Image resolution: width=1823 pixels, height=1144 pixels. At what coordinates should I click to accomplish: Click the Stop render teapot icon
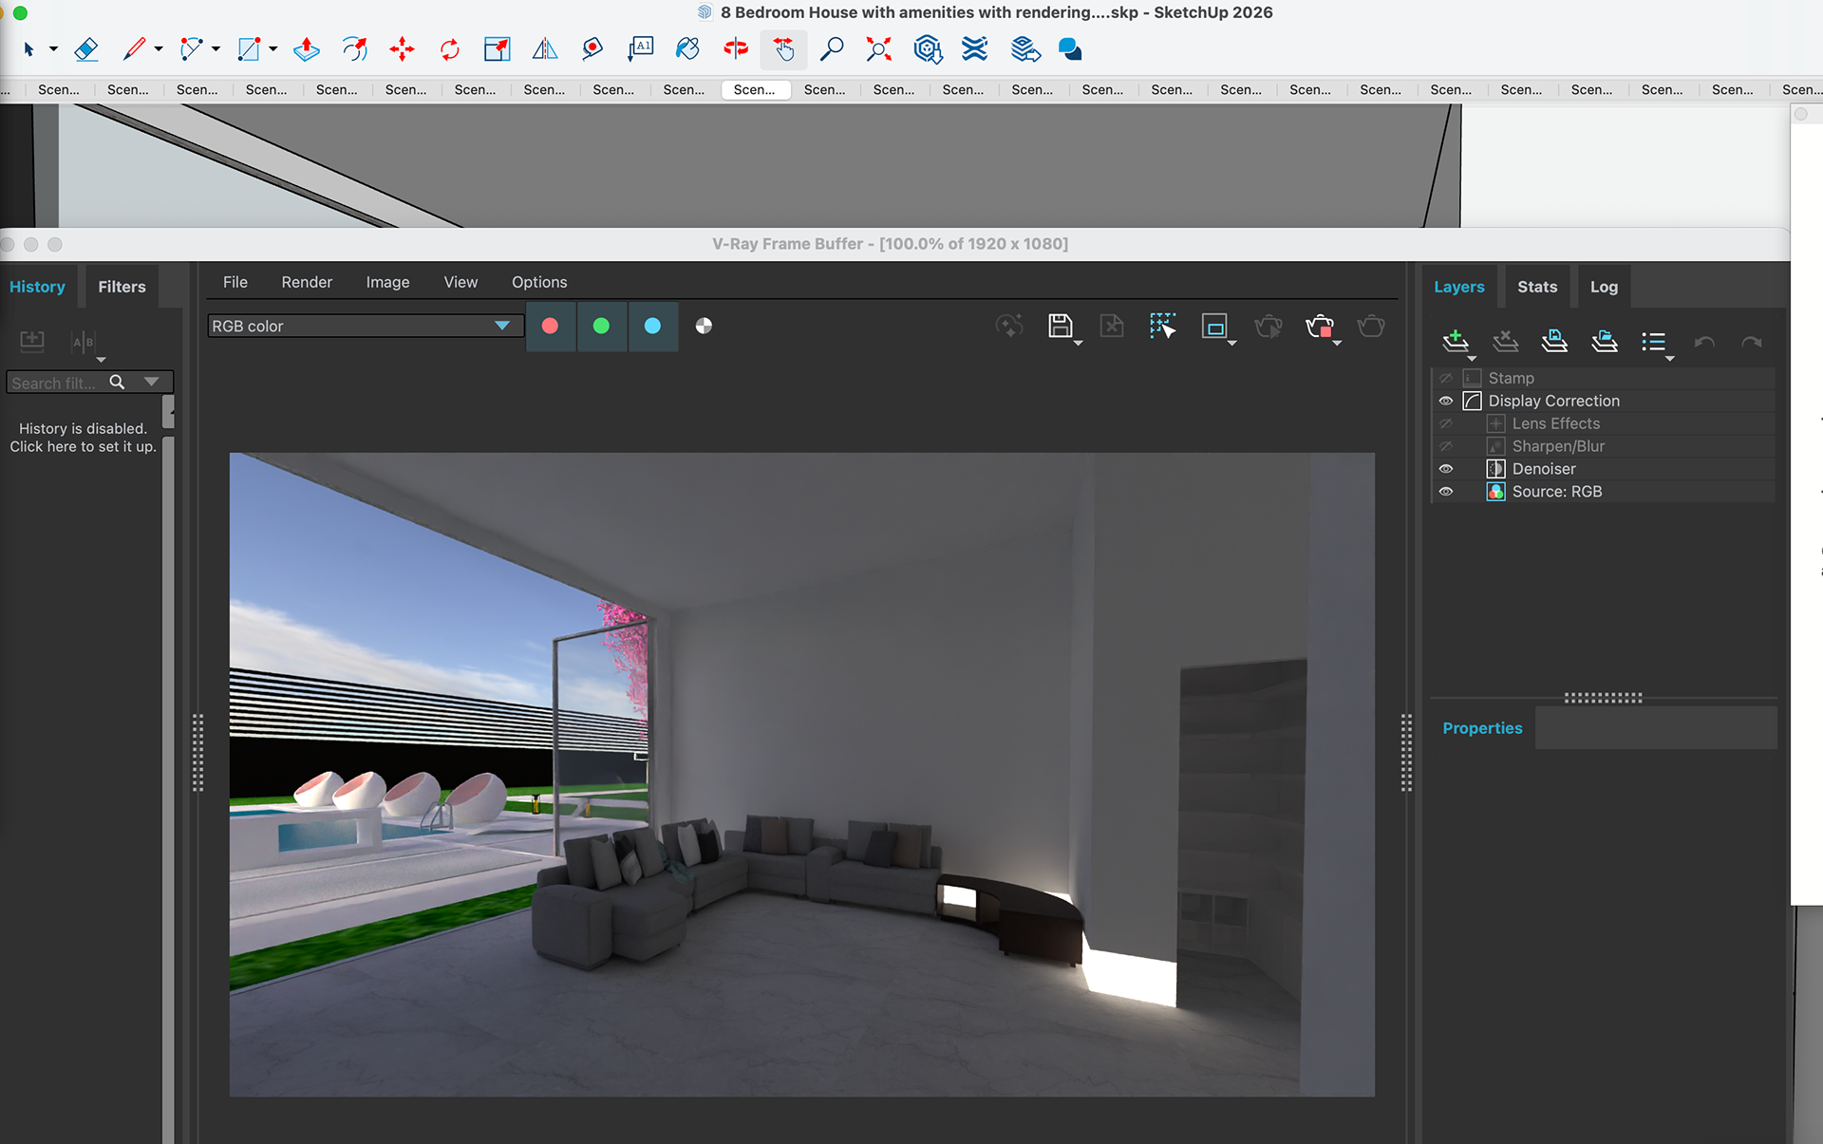pyautogui.click(x=1319, y=327)
